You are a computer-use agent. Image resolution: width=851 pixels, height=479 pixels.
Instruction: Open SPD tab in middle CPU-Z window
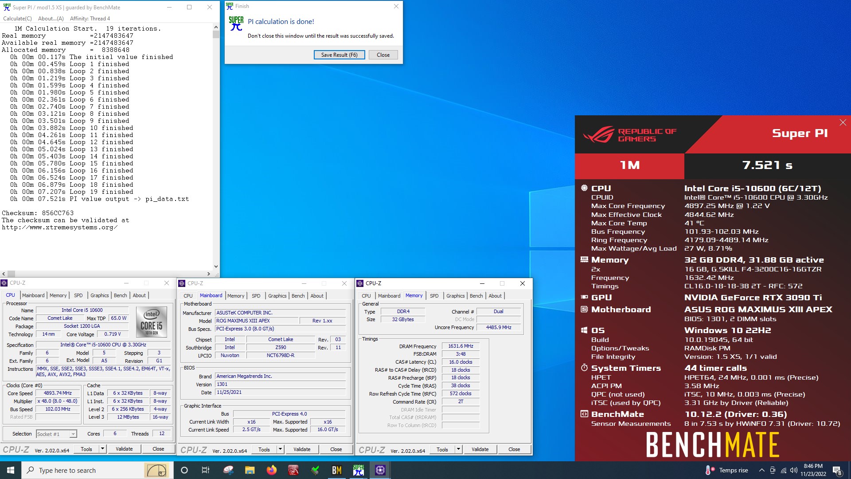(x=256, y=296)
